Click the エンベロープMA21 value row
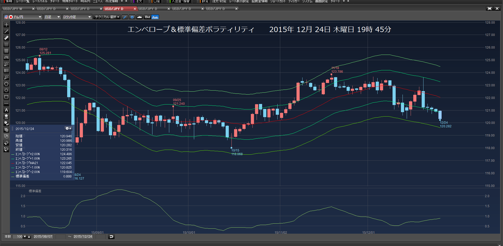The height and width of the screenshot is (246, 503). tap(42, 163)
